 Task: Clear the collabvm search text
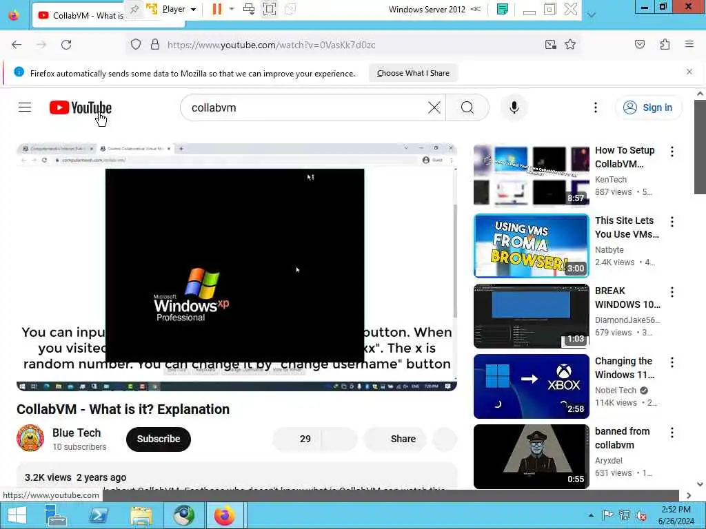point(434,107)
